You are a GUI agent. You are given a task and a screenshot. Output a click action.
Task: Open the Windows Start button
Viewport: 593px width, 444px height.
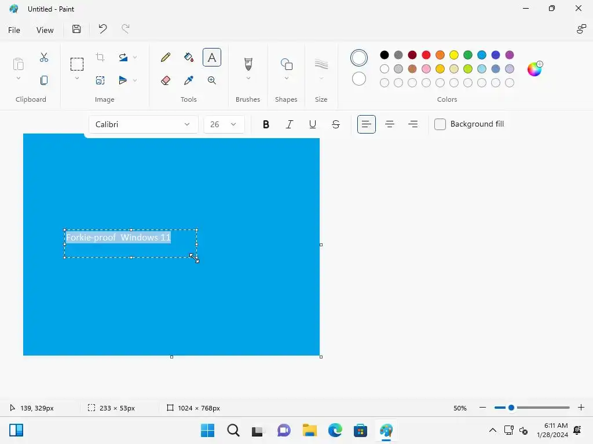point(208,430)
